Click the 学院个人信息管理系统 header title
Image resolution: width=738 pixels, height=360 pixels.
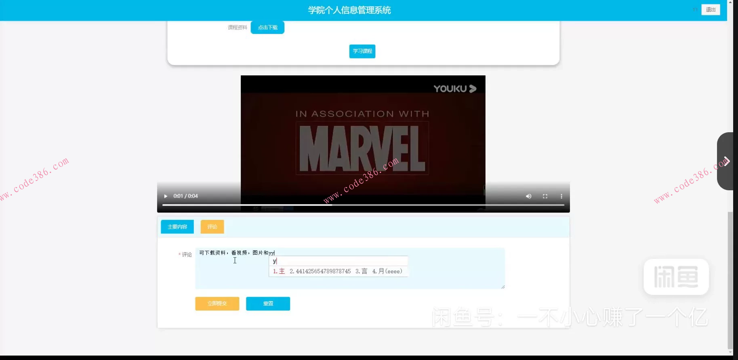click(x=349, y=10)
